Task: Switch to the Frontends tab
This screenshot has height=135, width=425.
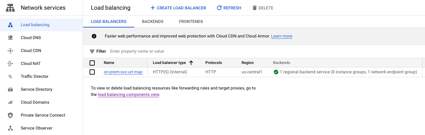Action: 191,22
